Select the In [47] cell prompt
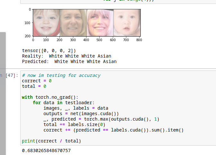Viewport: 216px width, 155px height. coord(9,75)
